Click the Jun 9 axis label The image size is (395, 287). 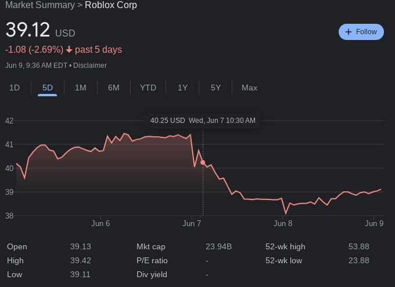pyautogui.click(x=374, y=223)
